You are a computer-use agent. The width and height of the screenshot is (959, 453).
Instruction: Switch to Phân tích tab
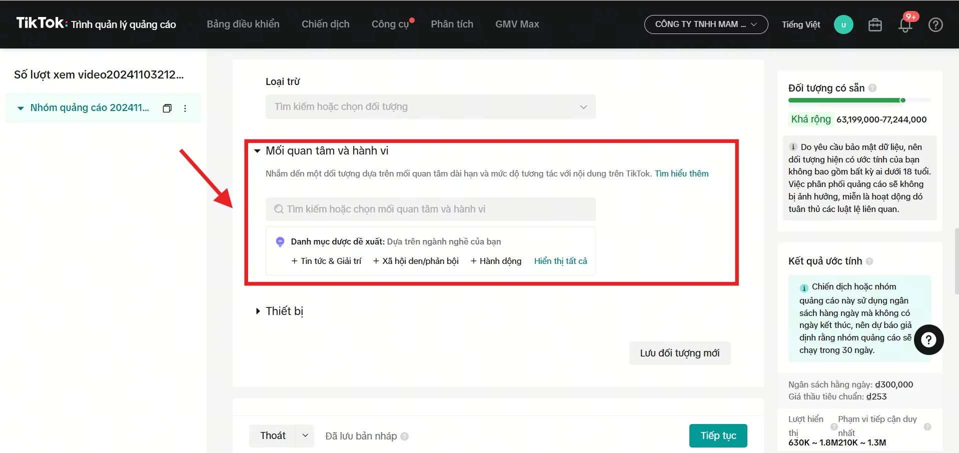click(452, 24)
